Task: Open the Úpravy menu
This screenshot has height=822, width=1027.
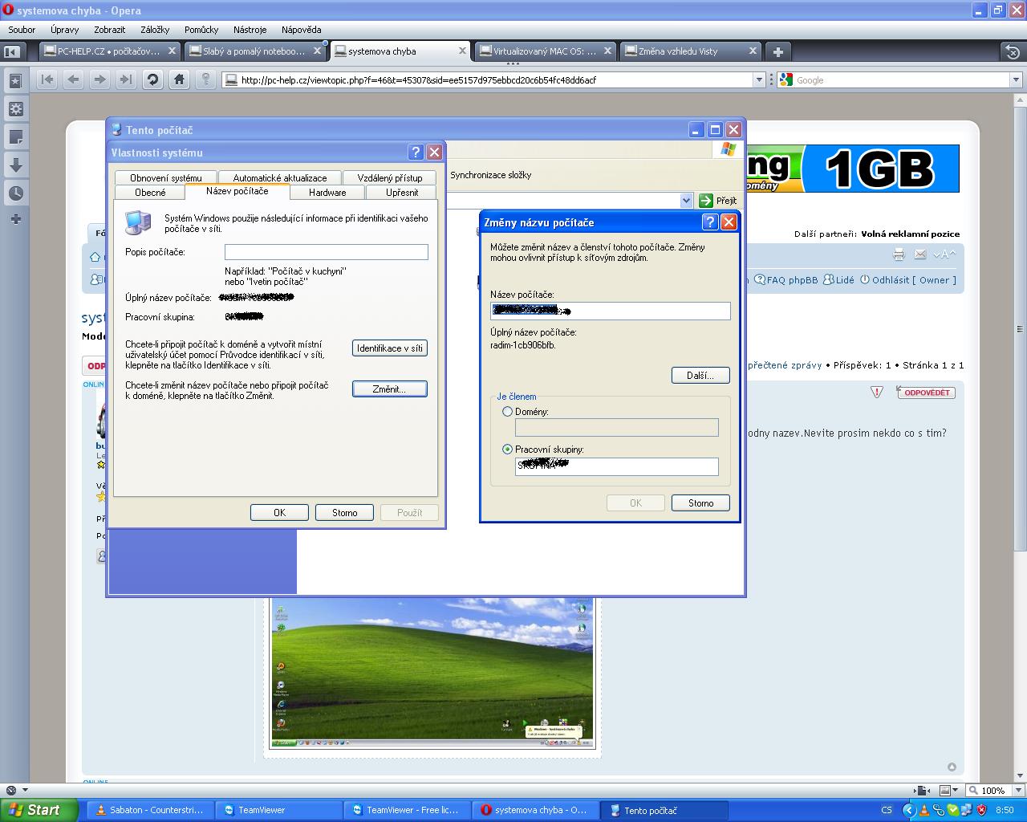Action: click(64, 30)
